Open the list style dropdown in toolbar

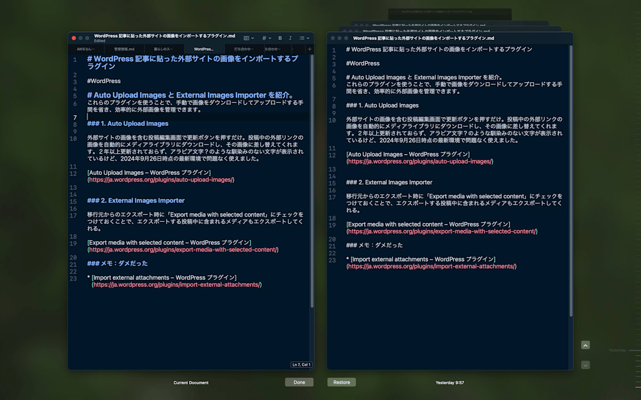tap(304, 38)
